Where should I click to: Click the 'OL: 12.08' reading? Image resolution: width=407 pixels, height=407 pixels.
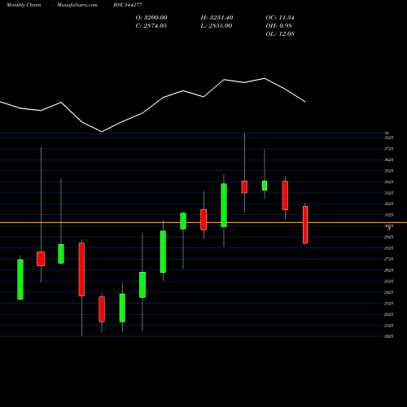point(280,34)
